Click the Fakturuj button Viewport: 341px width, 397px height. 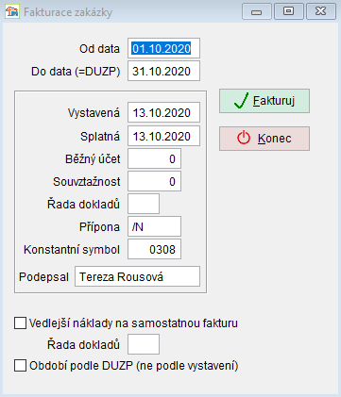tap(264, 101)
